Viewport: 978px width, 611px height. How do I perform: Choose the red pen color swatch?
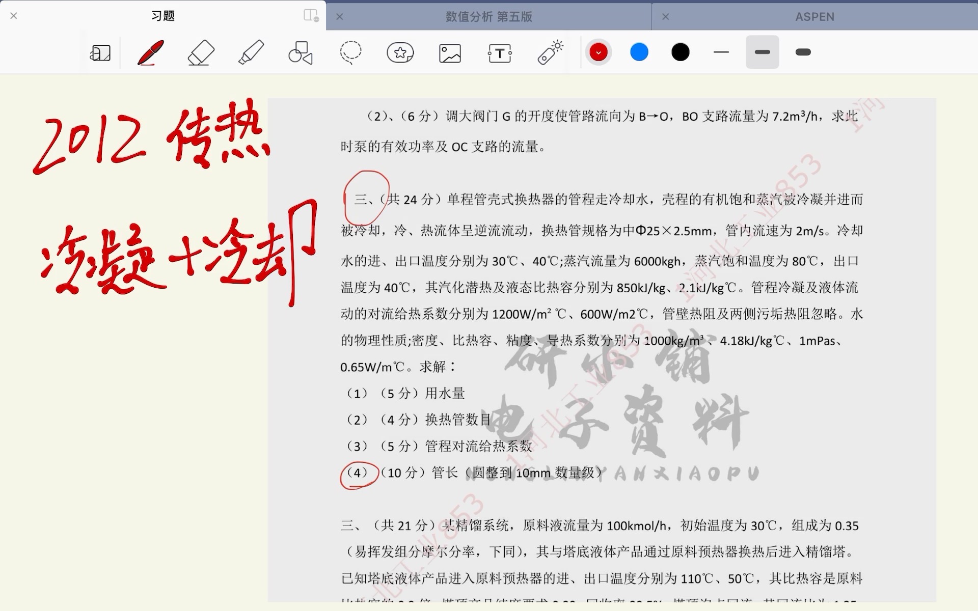(x=599, y=52)
